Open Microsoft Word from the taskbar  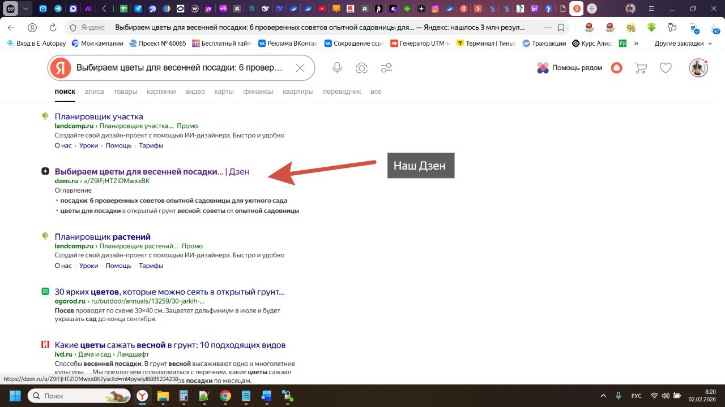click(x=267, y=396)
